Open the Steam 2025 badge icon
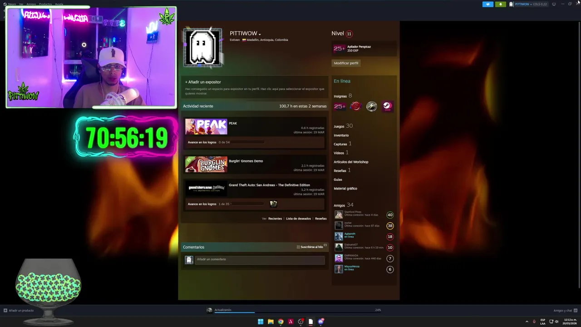581x327 pixels. (387, 106)
